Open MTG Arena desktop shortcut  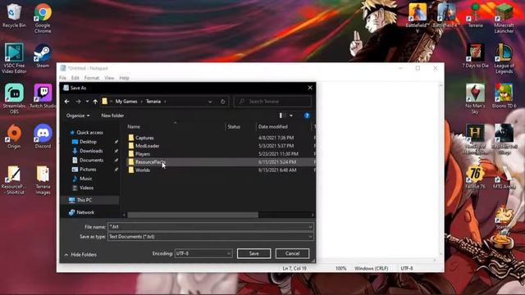(x=504, y=177)
